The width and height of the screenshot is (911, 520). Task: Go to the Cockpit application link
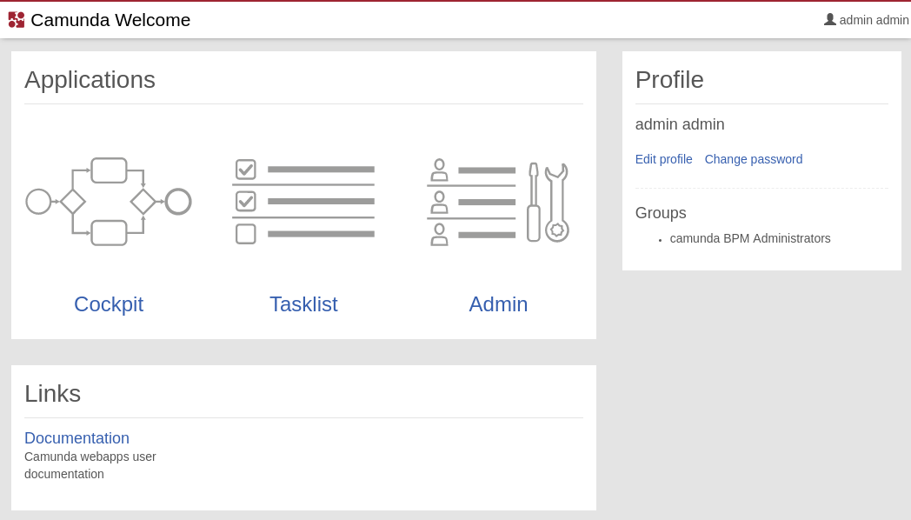point(109,304)
